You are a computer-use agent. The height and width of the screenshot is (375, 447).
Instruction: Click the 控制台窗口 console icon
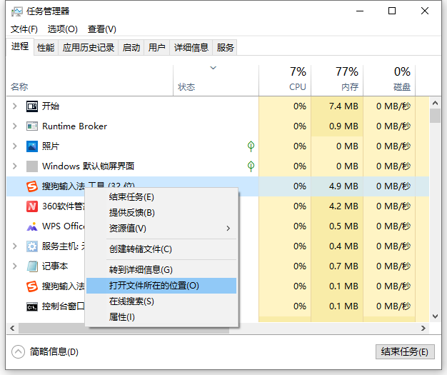tap(31, 306)
